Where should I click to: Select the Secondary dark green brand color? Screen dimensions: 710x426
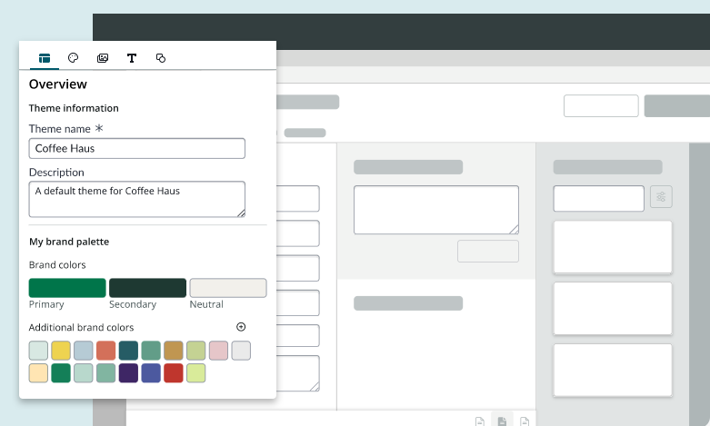click(147, 288)
